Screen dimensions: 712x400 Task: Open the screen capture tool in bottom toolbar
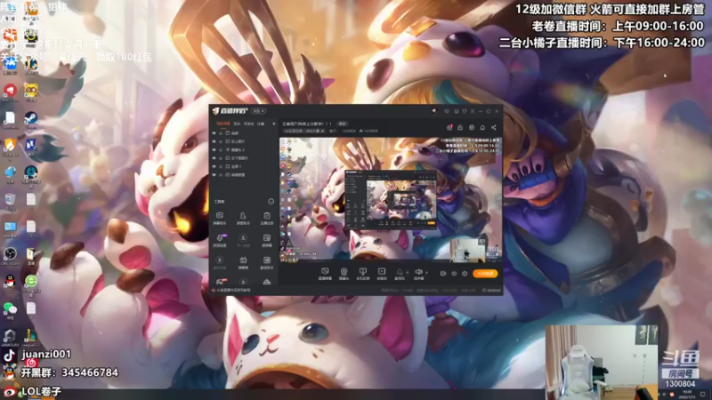pos(325,273)
